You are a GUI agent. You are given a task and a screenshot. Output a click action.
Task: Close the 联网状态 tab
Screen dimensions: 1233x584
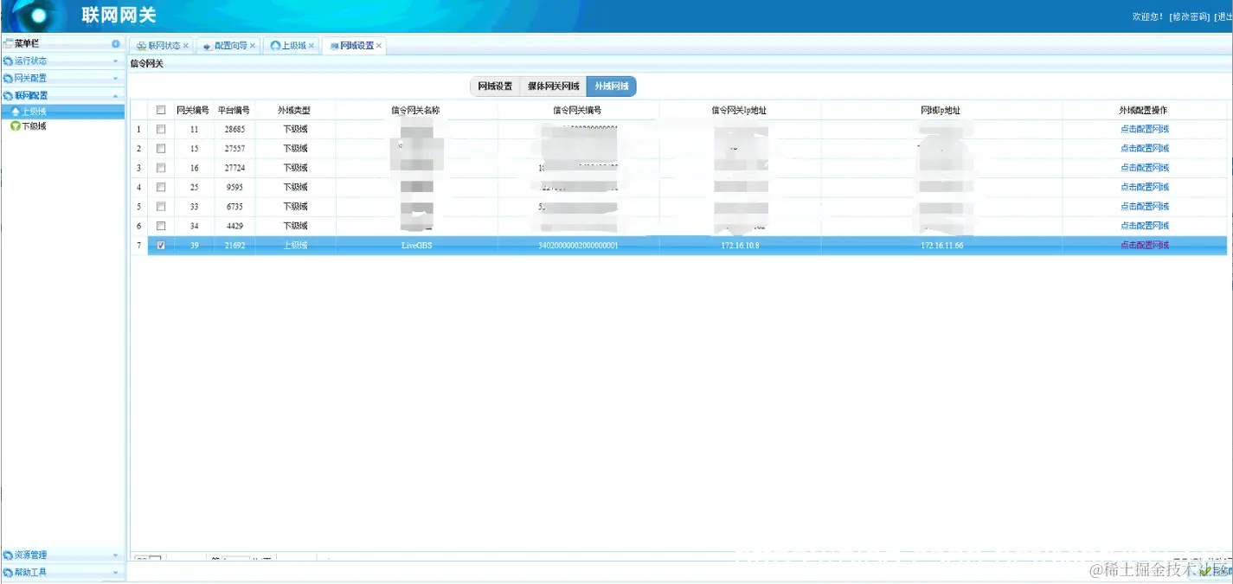(x=186, y=46)
